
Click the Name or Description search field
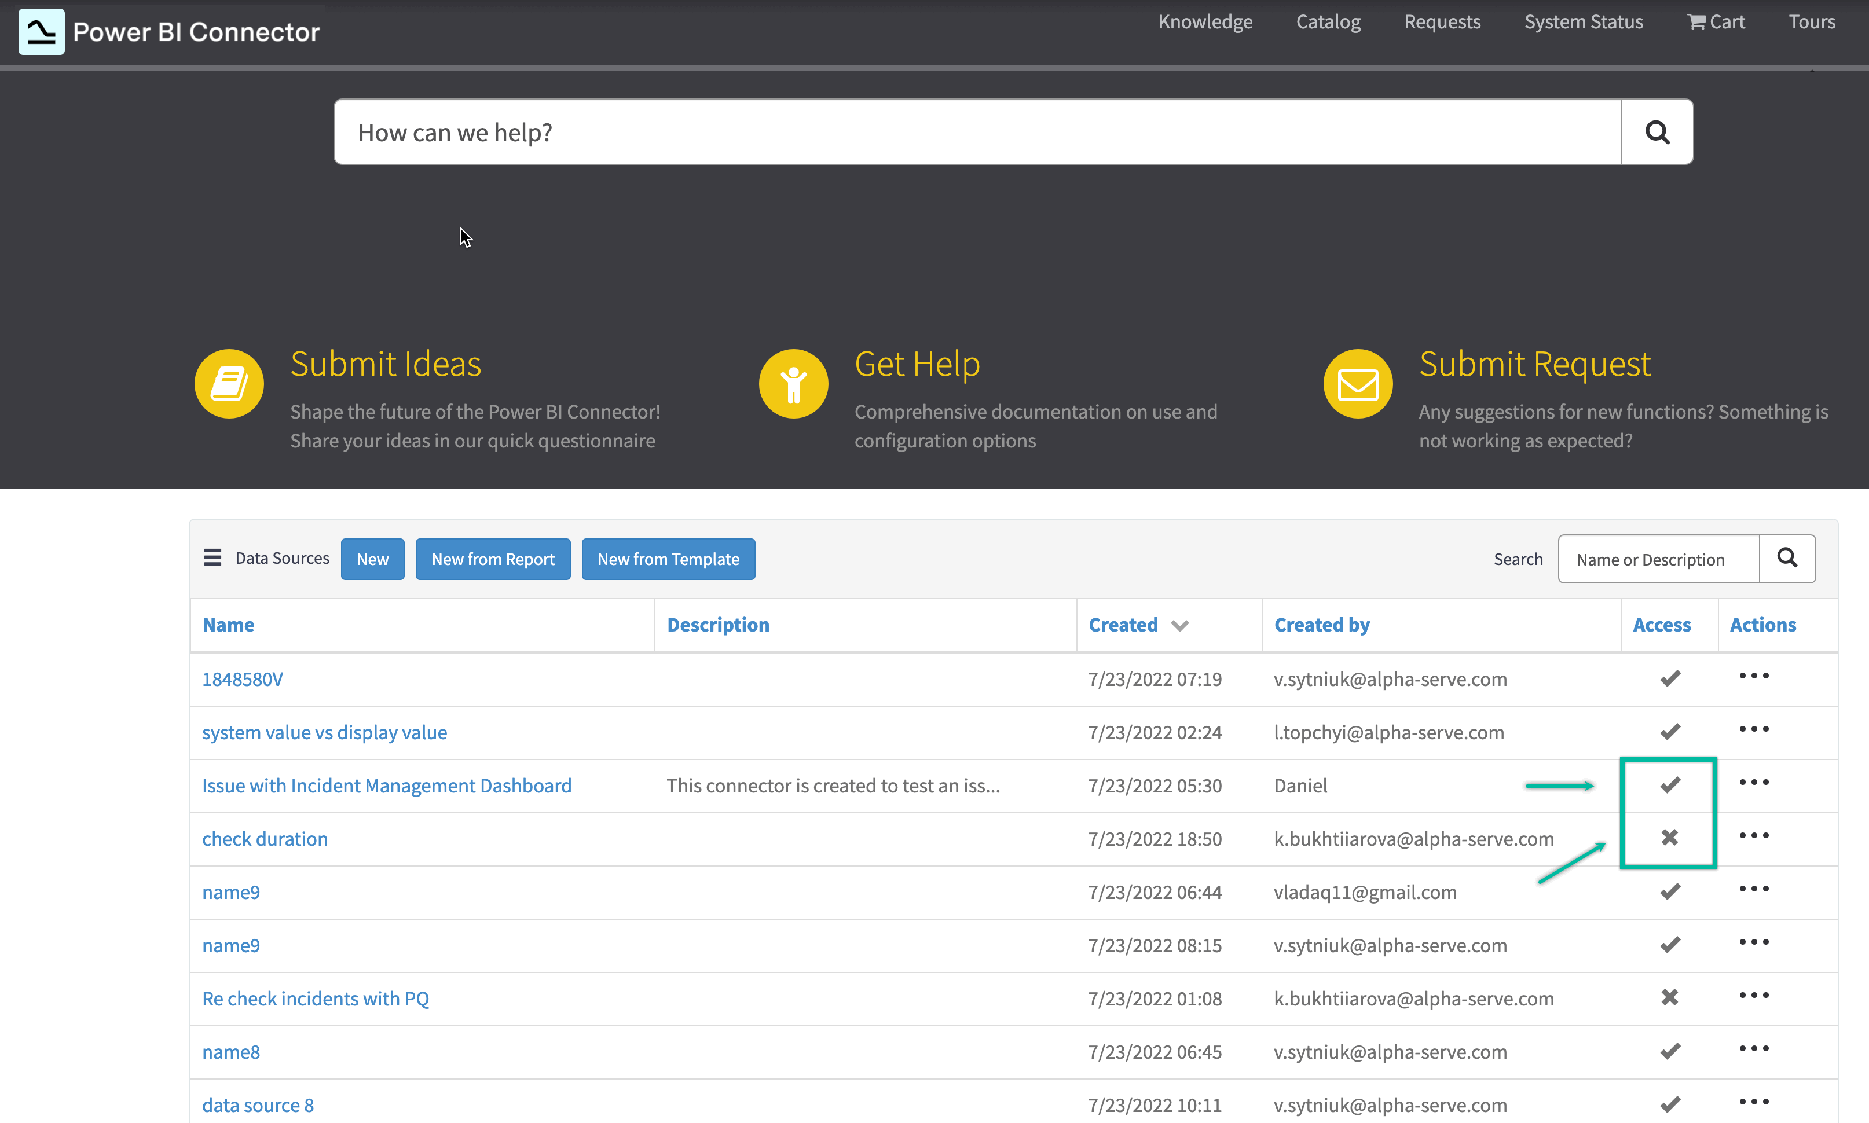[1657, 559]
